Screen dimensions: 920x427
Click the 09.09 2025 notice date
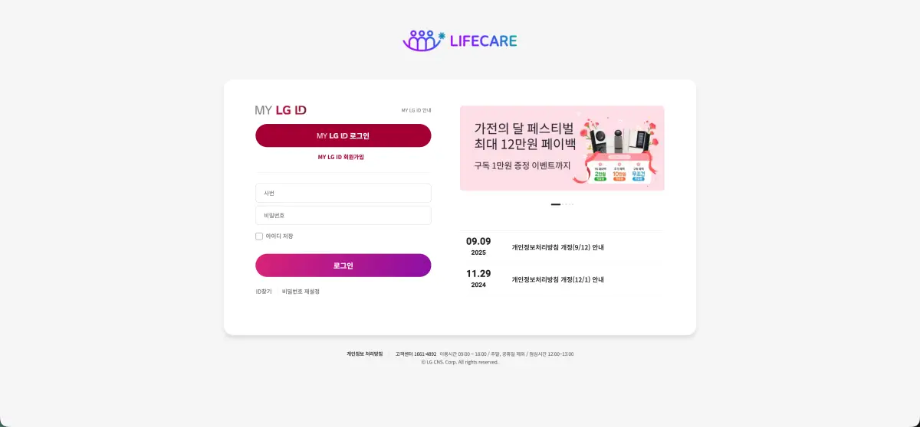click(x=478, y=246)
